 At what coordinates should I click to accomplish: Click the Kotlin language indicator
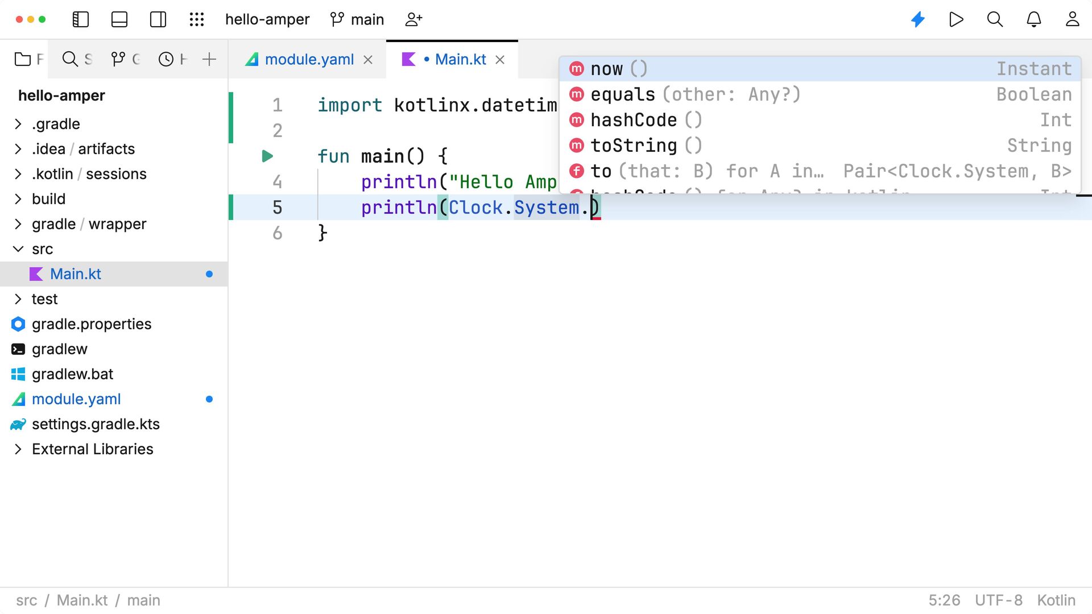[x=1056, y=600]
